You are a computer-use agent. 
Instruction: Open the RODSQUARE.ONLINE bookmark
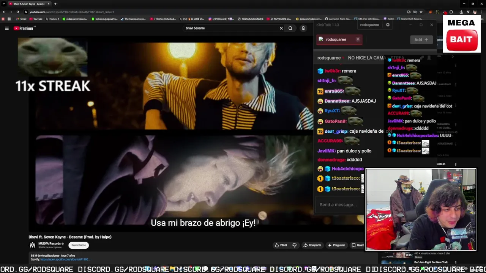point(251,19)
